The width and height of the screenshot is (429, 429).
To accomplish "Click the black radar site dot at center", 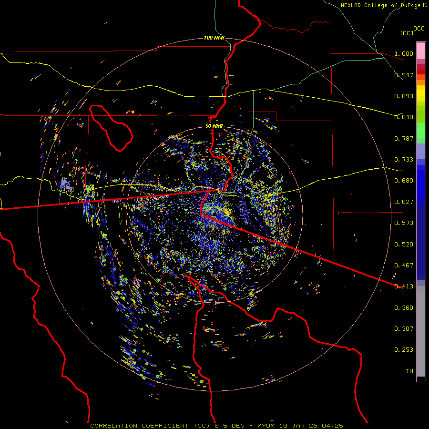I will (x=214, y=214).
